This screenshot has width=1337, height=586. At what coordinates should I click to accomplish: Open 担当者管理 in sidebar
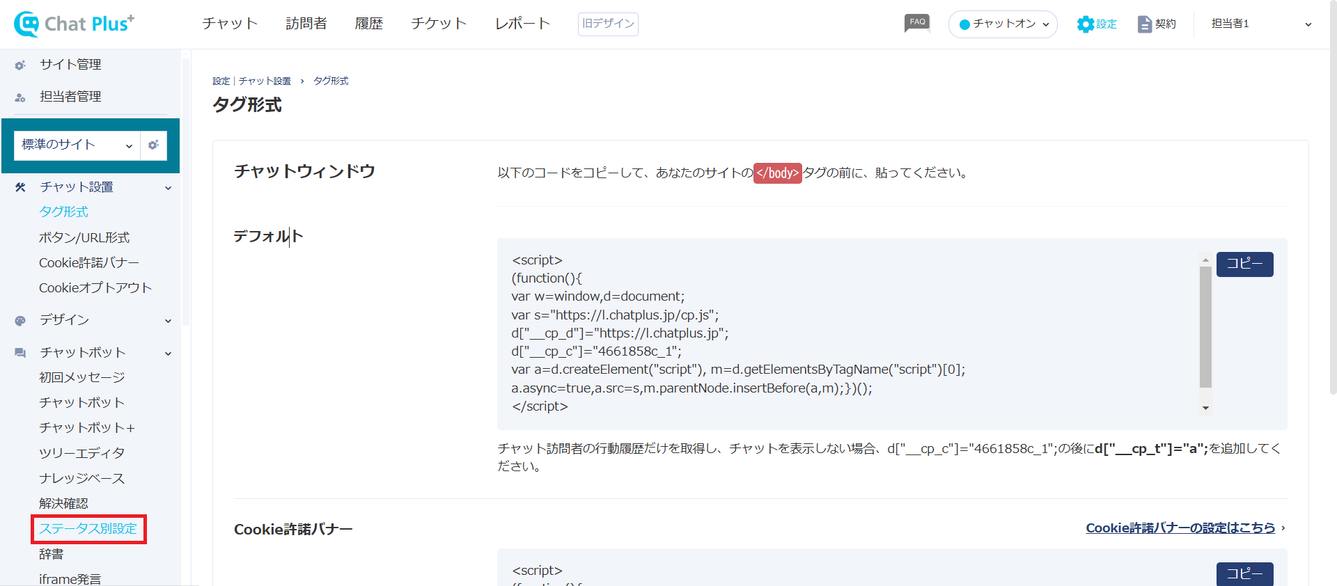click(70, 97)
